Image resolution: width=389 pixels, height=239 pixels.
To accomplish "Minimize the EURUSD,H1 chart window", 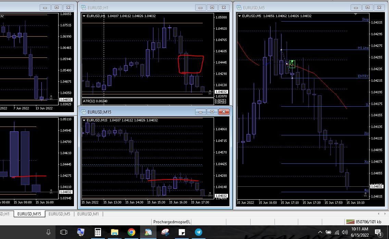I will [200, 8].
